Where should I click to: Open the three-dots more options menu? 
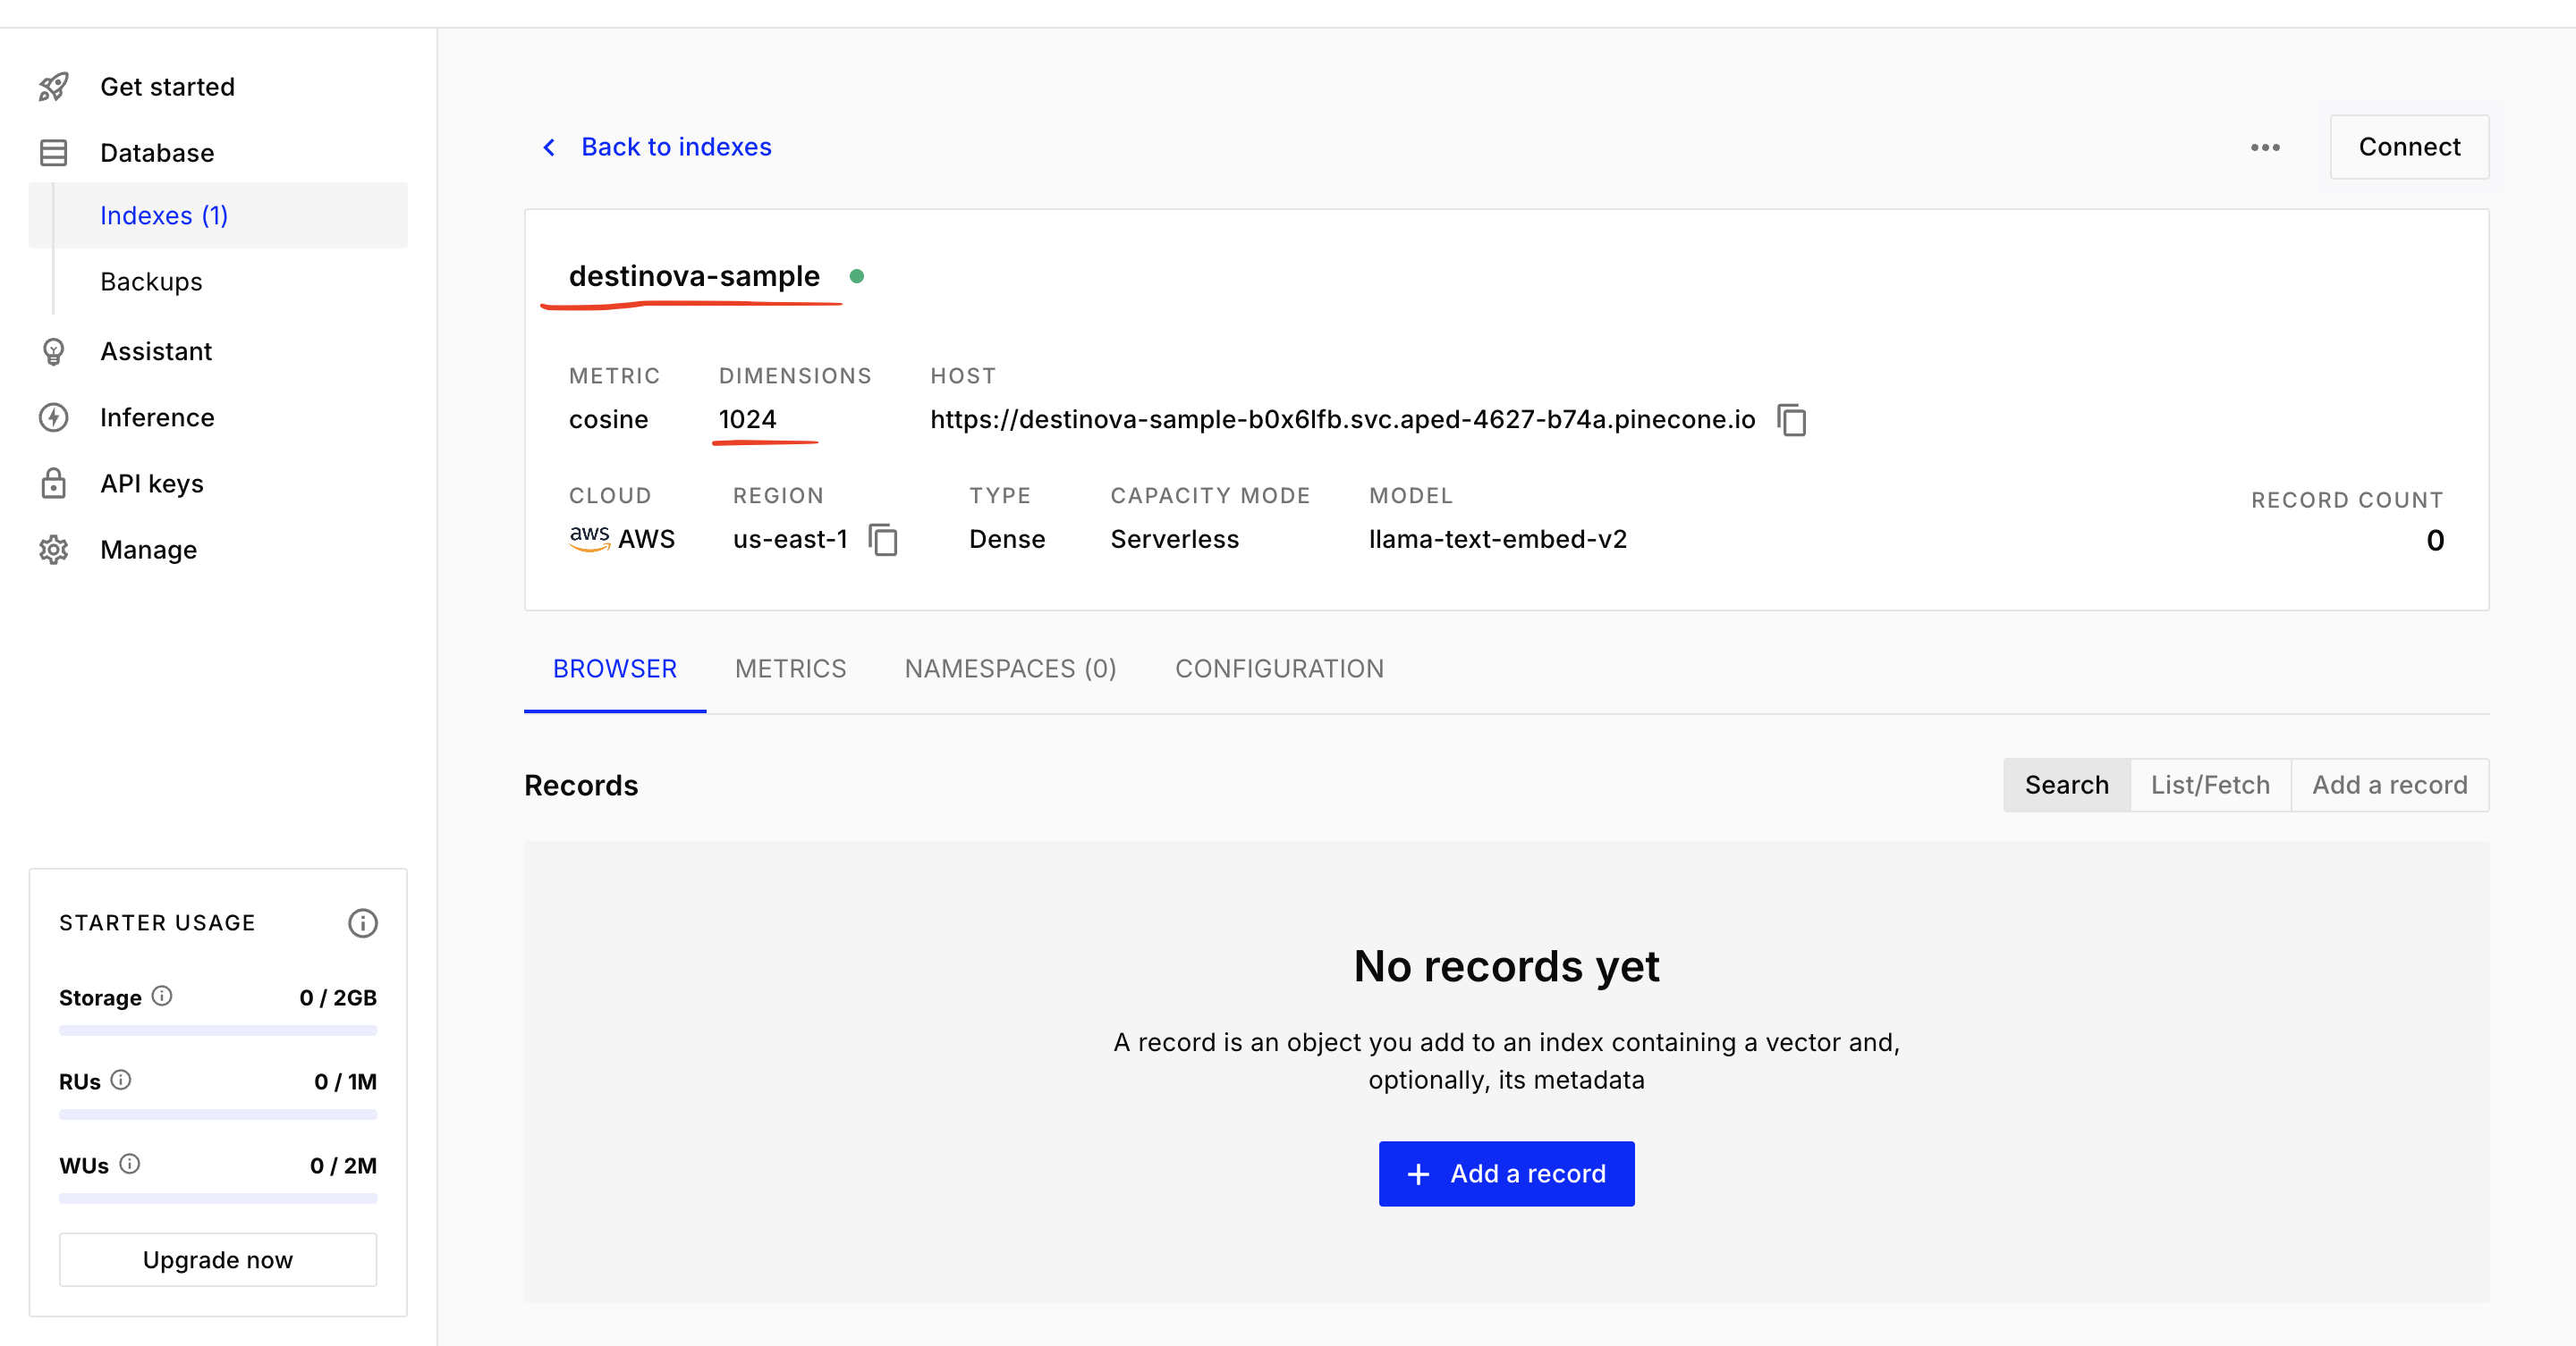pos(2265,147)
